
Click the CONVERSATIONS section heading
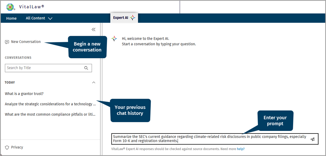18,58
